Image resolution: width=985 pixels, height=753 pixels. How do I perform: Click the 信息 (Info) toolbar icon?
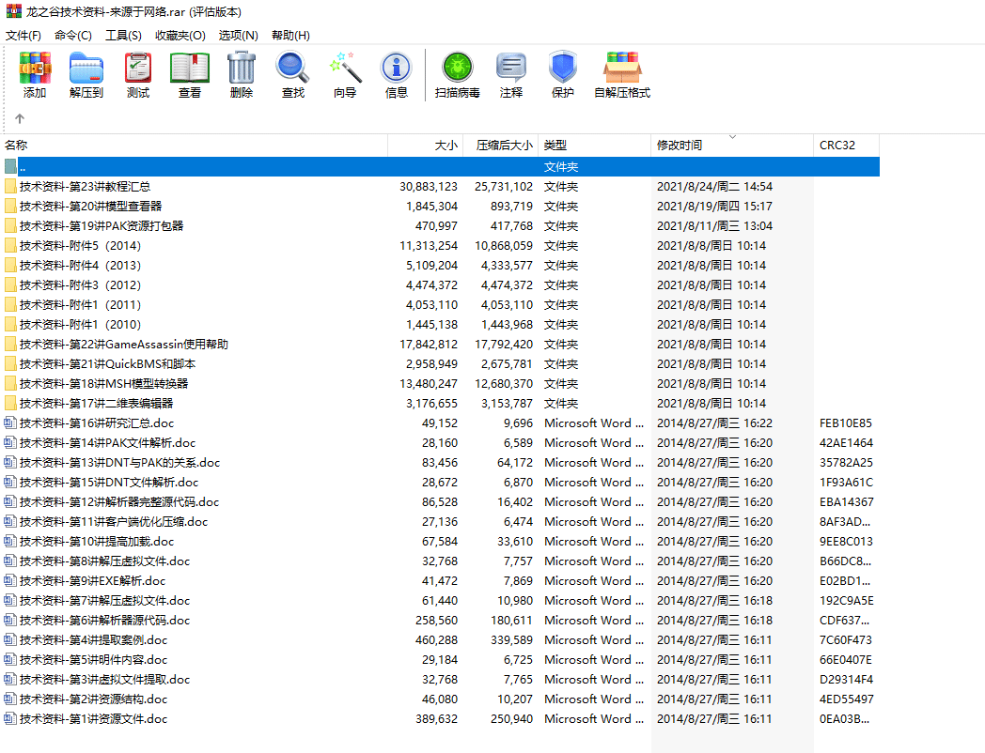pyautogui.click(x=397, y=68)
